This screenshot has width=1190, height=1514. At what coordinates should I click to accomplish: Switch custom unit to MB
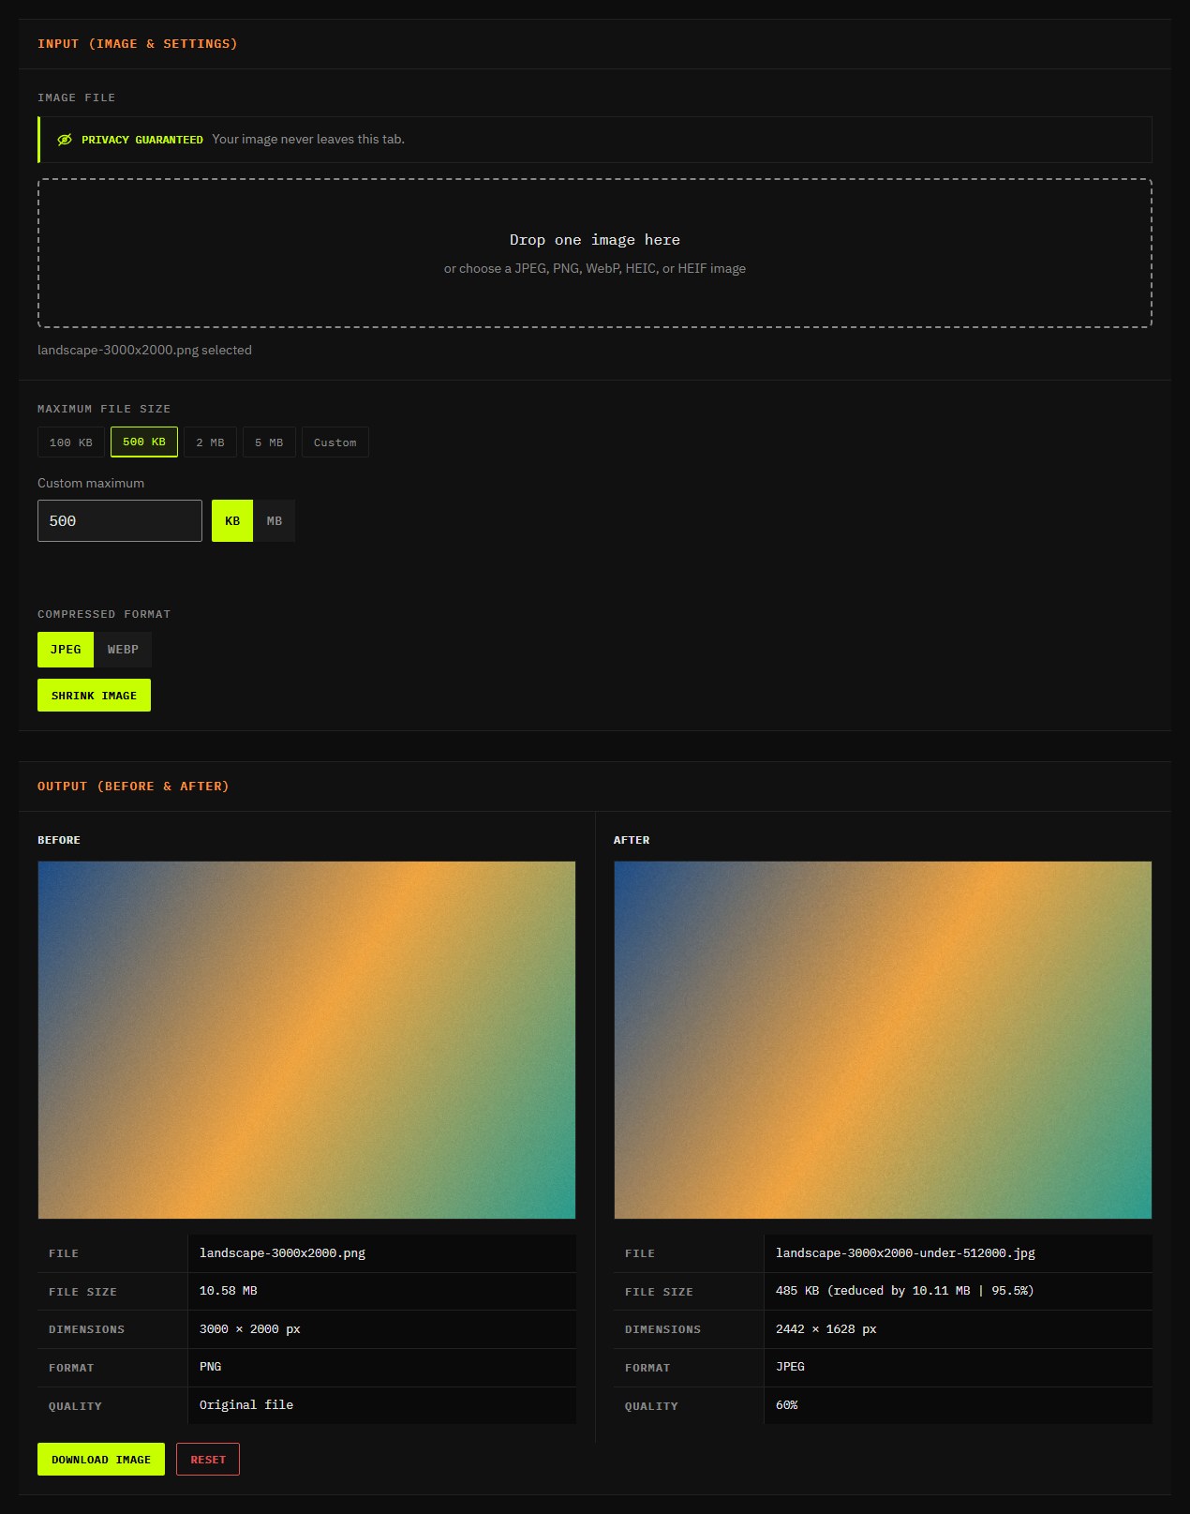coord(275,521)
